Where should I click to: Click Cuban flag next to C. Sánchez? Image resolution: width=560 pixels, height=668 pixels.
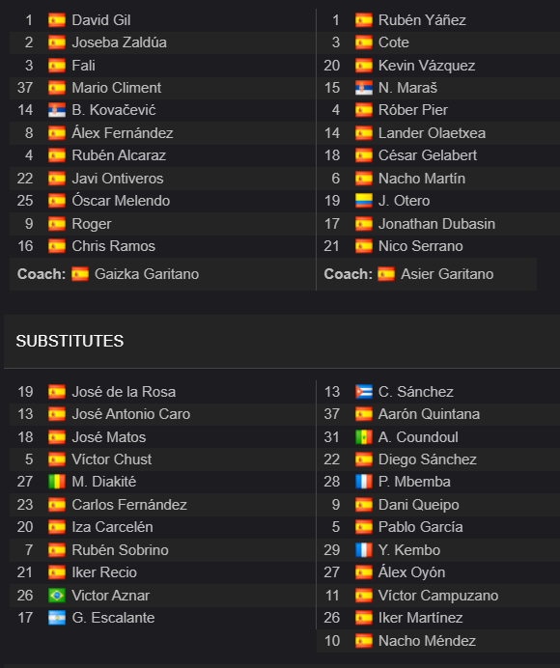(364, 392)
